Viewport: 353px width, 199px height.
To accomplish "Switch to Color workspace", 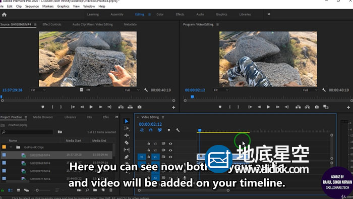I will 160,14.
